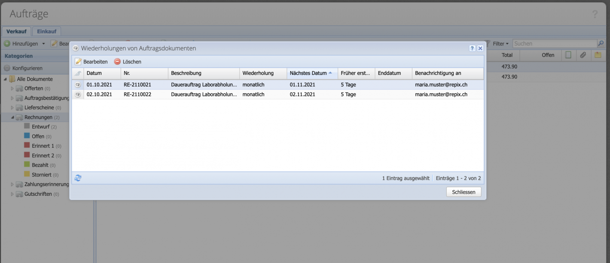Expand the Offerten tree node
Image resolution: width=610 pixels, height=263 pixels.
tap(12, 88)
